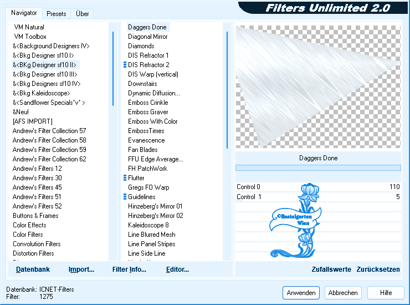The width and height of the screenshot is (410, 305).
Task: Select Buttons & Frames group
Action: [x=35, y=216]
